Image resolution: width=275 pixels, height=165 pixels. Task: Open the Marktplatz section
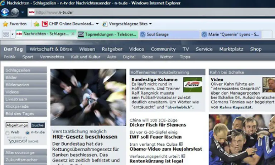point(231,49)
